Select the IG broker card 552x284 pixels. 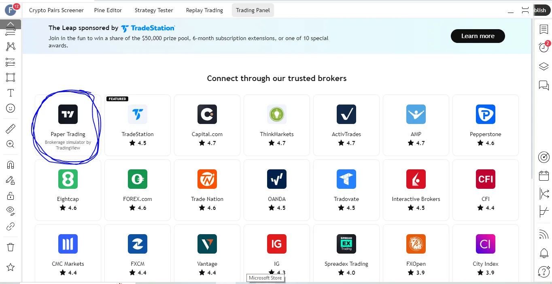[x=277, y=253]
